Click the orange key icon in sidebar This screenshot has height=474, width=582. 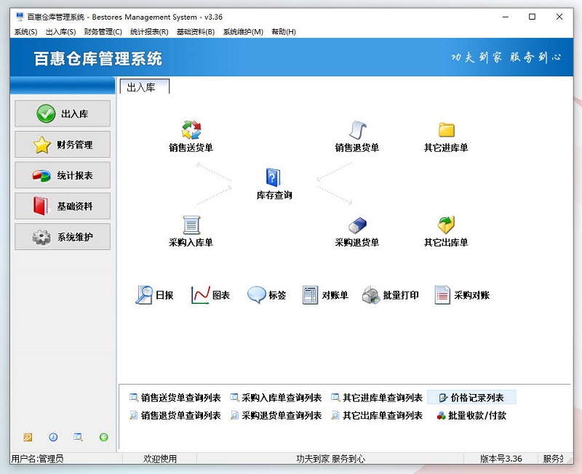[x=28, y=437]
